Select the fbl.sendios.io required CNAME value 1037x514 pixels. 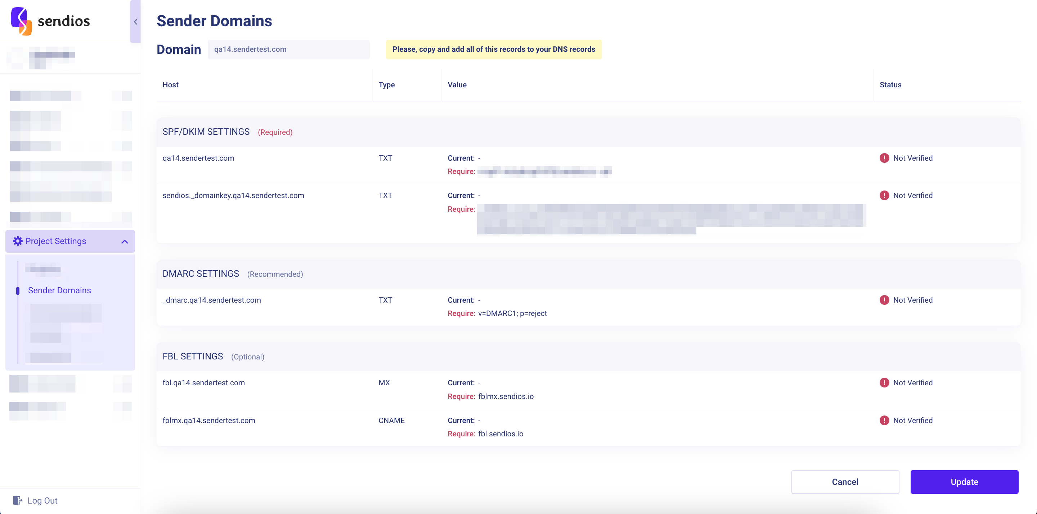[500, 433]
